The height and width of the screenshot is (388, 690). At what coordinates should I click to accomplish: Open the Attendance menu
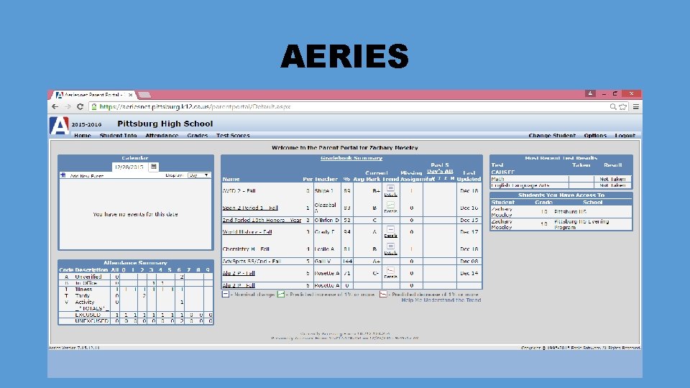tap(162, 136)
